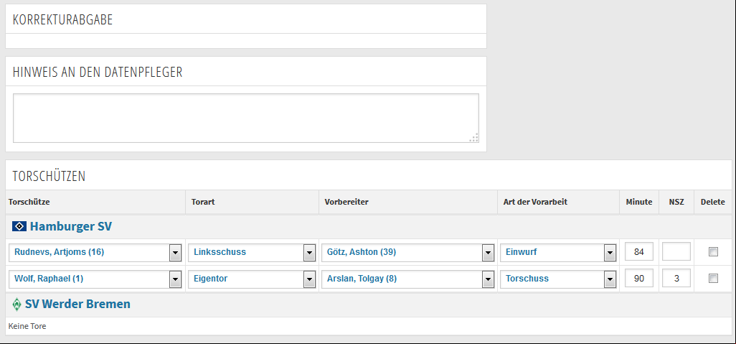Click the NSZ field showing 3
Image resolution: width=736 pixels, height=344 pixels.
pyautogui.click(x=676, y=278)
